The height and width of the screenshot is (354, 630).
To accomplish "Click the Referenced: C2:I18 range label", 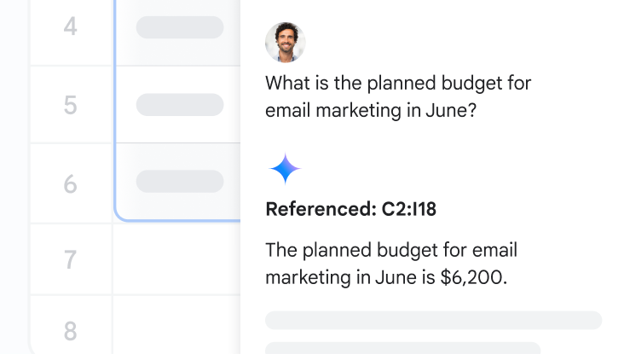I will coord(350,209).
